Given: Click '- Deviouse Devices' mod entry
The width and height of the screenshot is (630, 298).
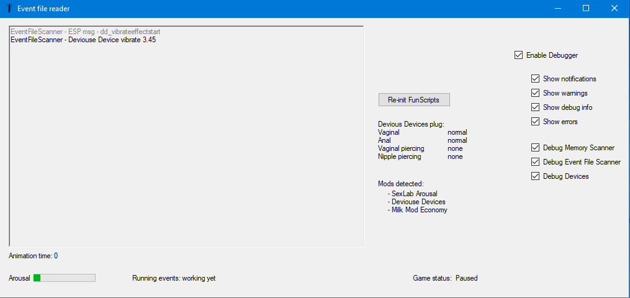Looking at the screenshot, I should point(416,202).
